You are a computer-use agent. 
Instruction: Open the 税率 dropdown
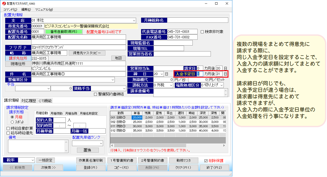pos(32,160)
